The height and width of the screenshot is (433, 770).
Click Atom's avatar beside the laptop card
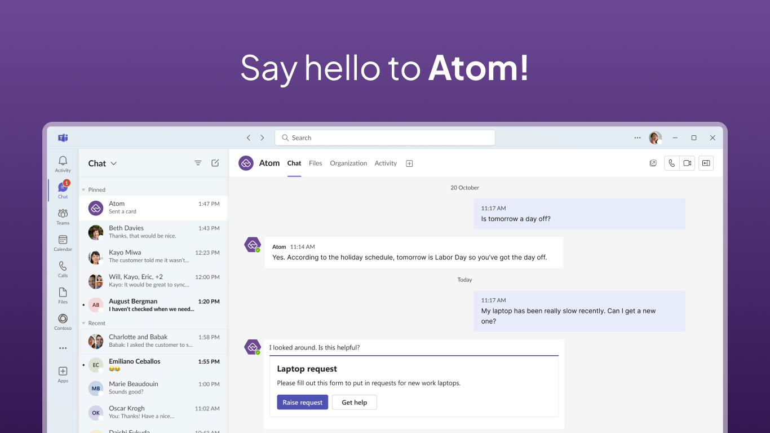(x=253, y=347)
